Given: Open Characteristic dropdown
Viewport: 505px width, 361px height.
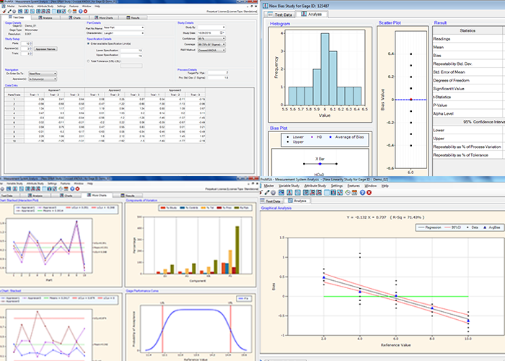Looking at the screenshot, I should click(123, 33).
